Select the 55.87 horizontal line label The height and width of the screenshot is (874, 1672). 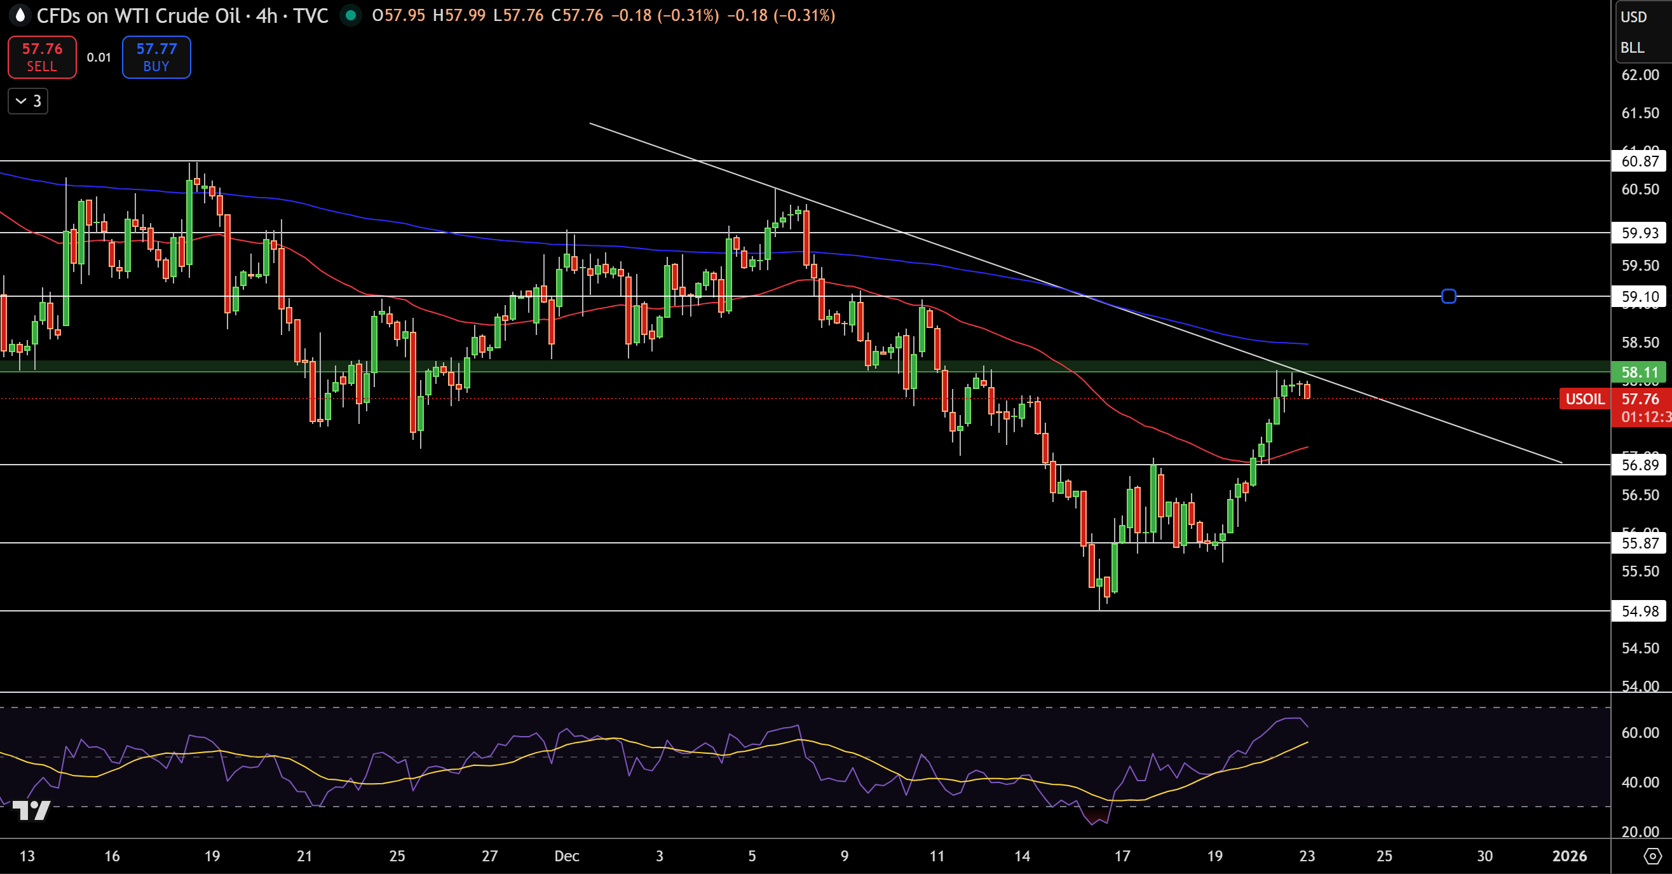tap(1639, 543)
